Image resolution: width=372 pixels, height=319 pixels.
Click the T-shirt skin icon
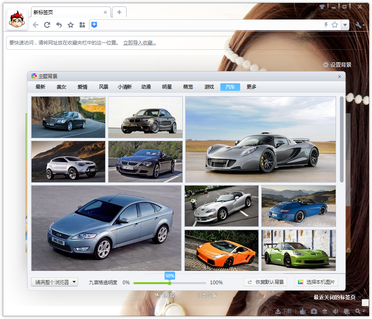pyautogui.click(x=322, y=6)
